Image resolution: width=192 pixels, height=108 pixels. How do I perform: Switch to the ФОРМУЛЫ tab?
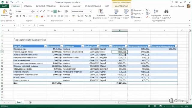pyautogui.click(x=64, y=6)
